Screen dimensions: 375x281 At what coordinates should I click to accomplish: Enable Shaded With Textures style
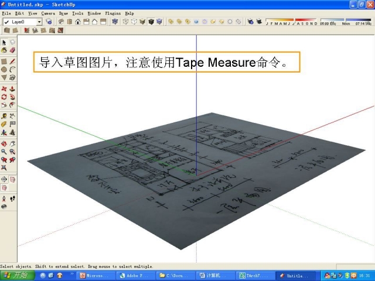click(151, 22)
